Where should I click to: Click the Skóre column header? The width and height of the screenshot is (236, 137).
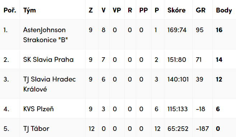(177, 10)
